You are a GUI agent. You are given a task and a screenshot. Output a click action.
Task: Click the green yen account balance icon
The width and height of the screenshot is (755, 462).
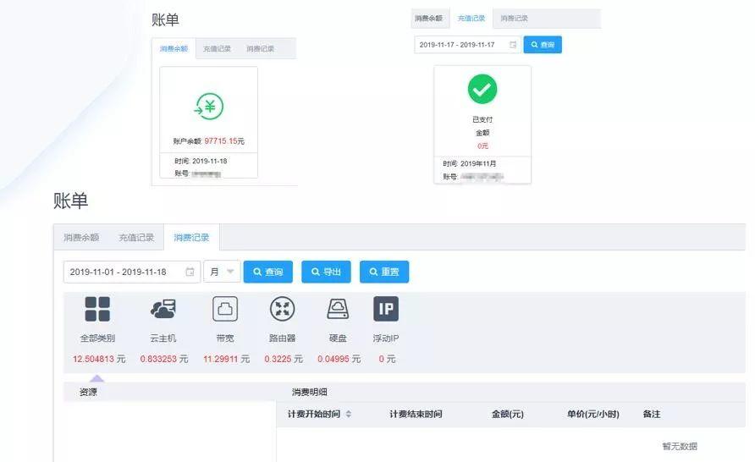click(208, 107)
